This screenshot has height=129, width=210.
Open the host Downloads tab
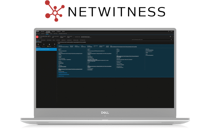pyautogui.click(x=76, y=40)
